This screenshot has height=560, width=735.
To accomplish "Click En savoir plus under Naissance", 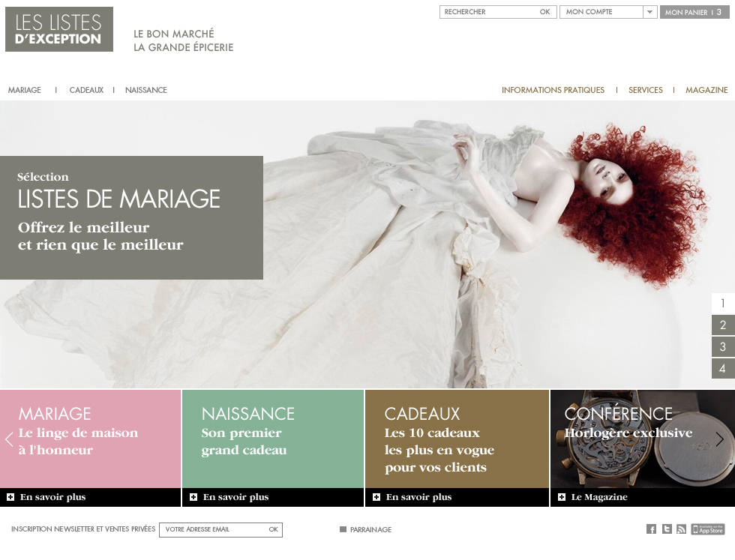I will (235, 497).
